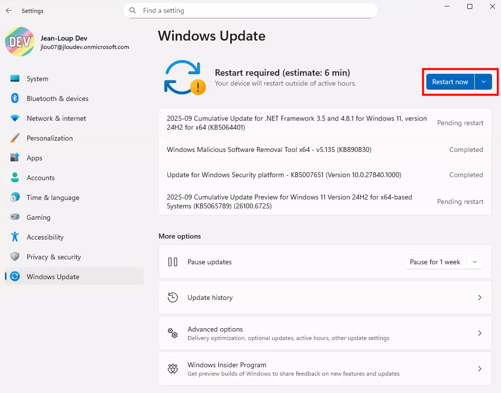Click the Time & language globe icon

(15, 197)
